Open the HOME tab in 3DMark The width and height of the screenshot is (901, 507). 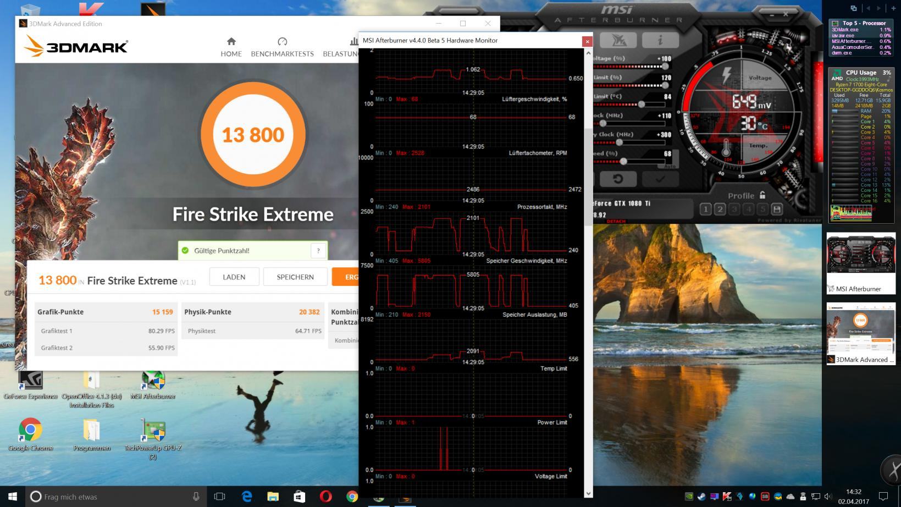(x=231, y=47)
